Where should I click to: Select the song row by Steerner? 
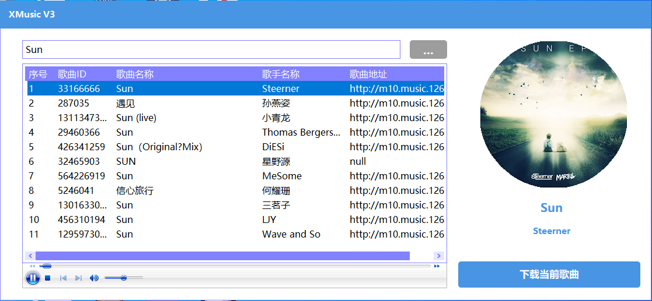[x=236, y=88]
